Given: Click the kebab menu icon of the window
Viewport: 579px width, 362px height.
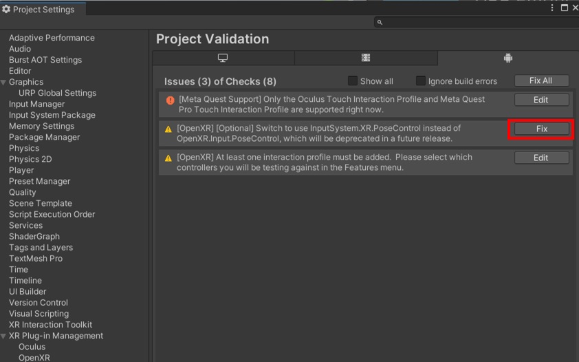Looking at the screenshot, I should click(552, 8).
